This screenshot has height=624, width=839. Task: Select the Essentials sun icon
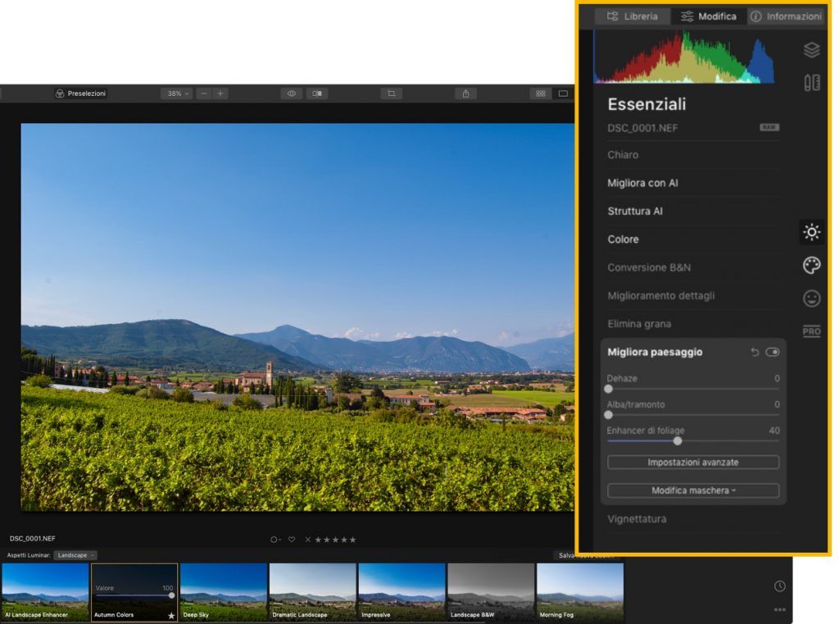tap(812, 232)
